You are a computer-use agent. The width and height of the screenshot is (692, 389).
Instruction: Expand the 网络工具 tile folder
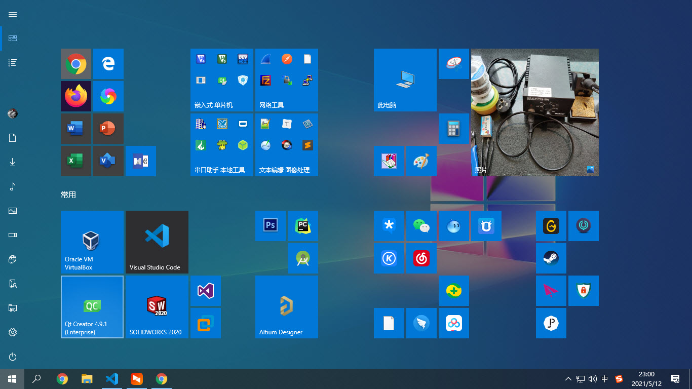click(x=287, y=80)
